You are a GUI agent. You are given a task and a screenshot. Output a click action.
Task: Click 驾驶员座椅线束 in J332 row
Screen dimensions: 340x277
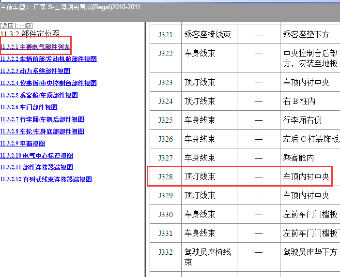[207, 257]
